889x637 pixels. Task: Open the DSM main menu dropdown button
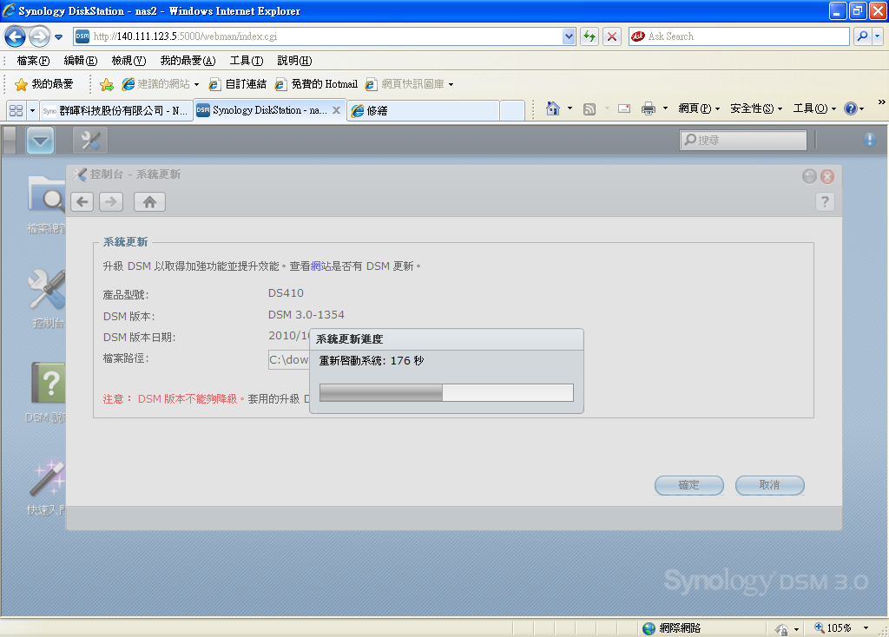pos(40,140)
